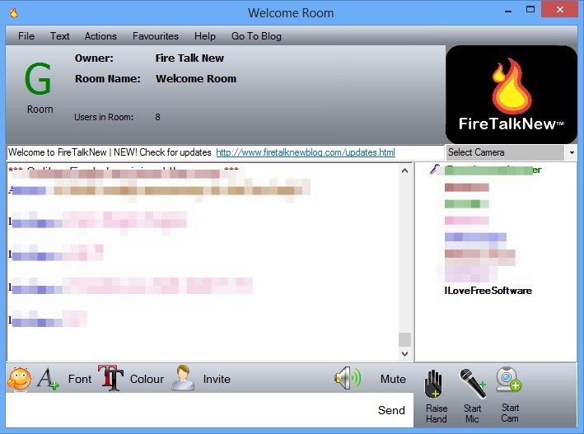Open the Favourites menu
Screen dimensions: 584x434
click(156, 36)
